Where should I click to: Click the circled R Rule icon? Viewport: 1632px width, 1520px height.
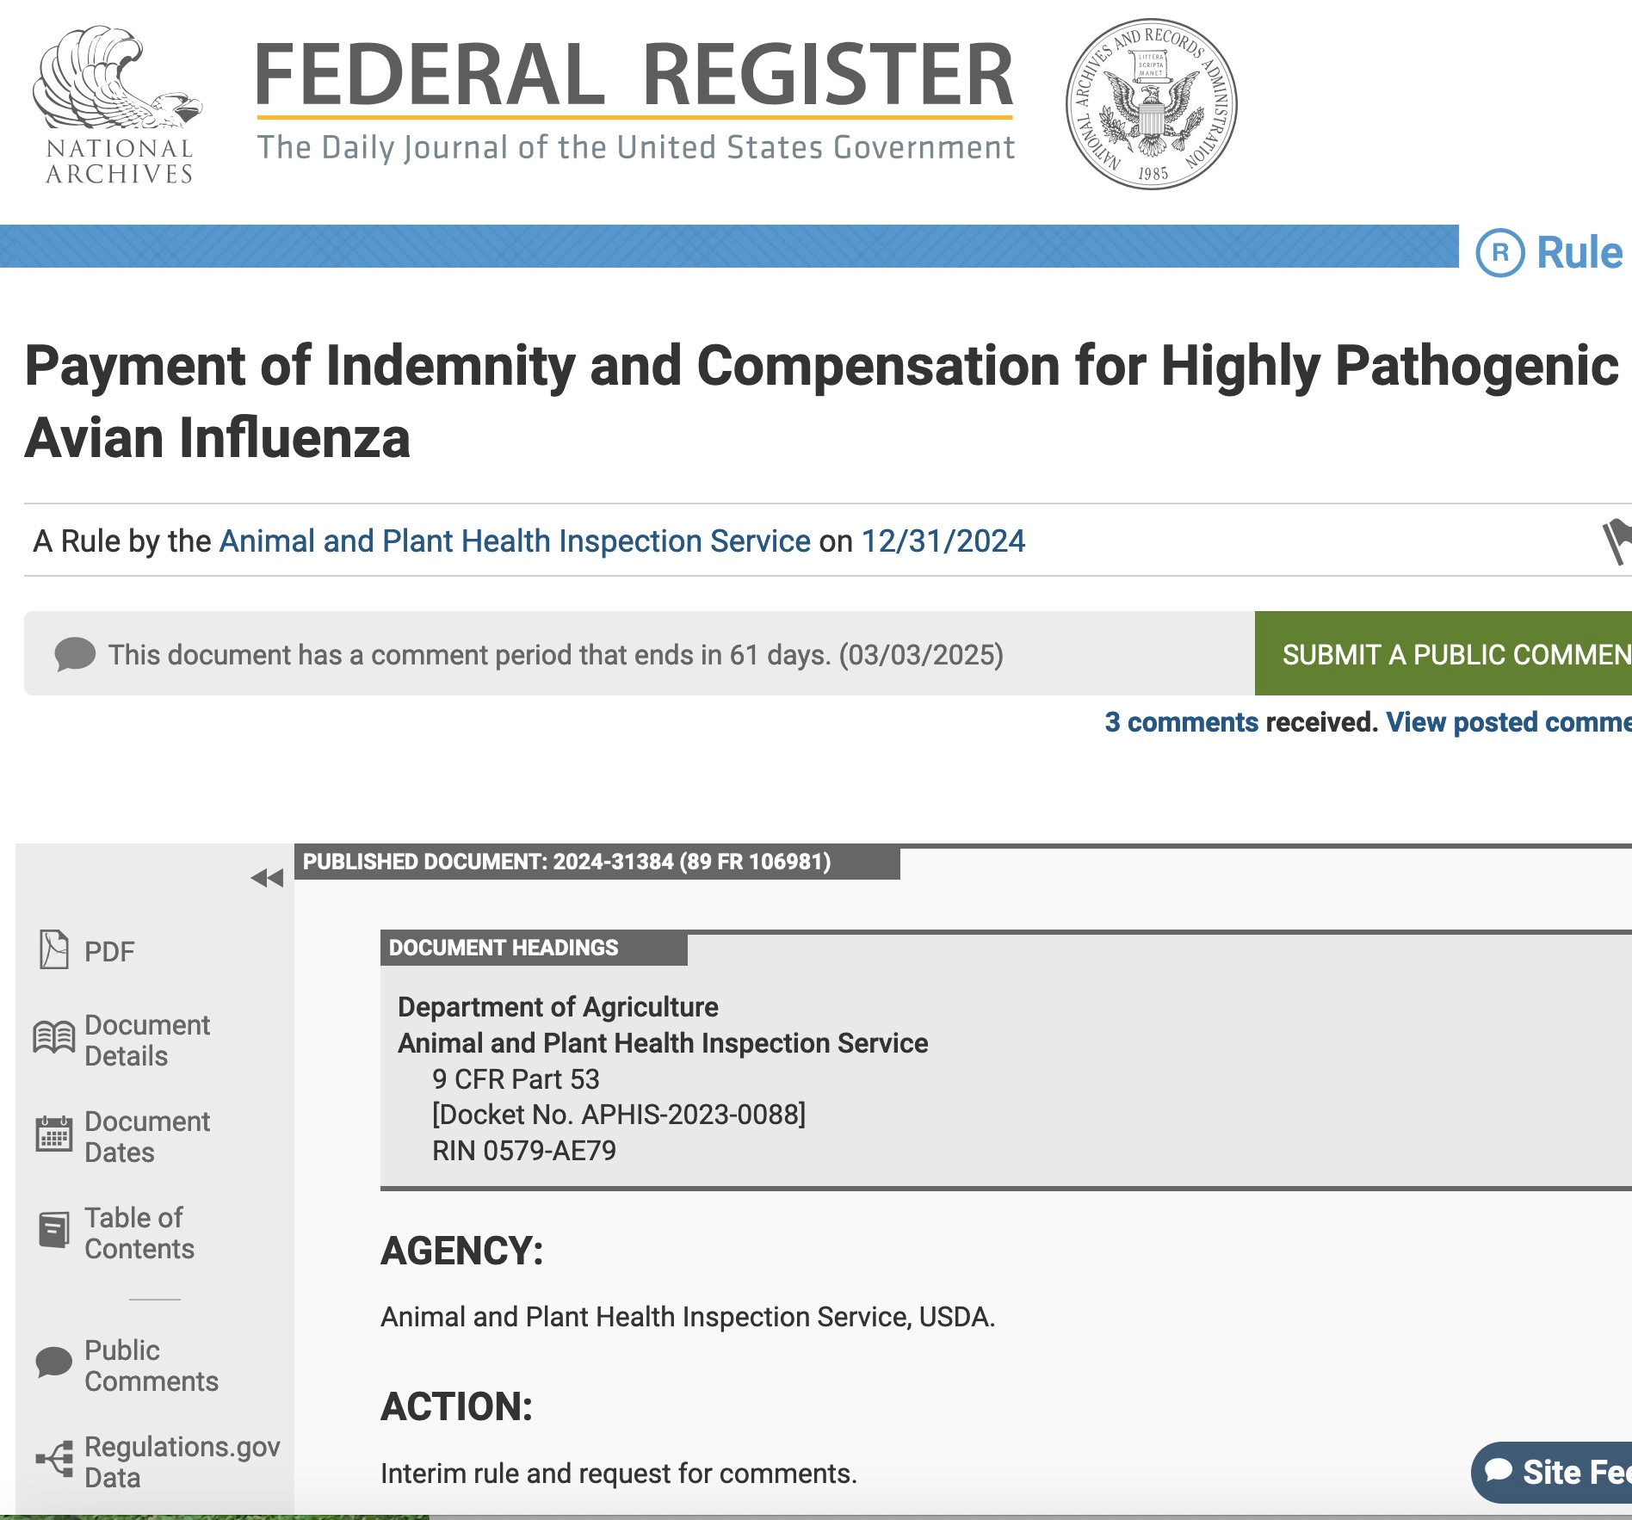[1500, 253]
